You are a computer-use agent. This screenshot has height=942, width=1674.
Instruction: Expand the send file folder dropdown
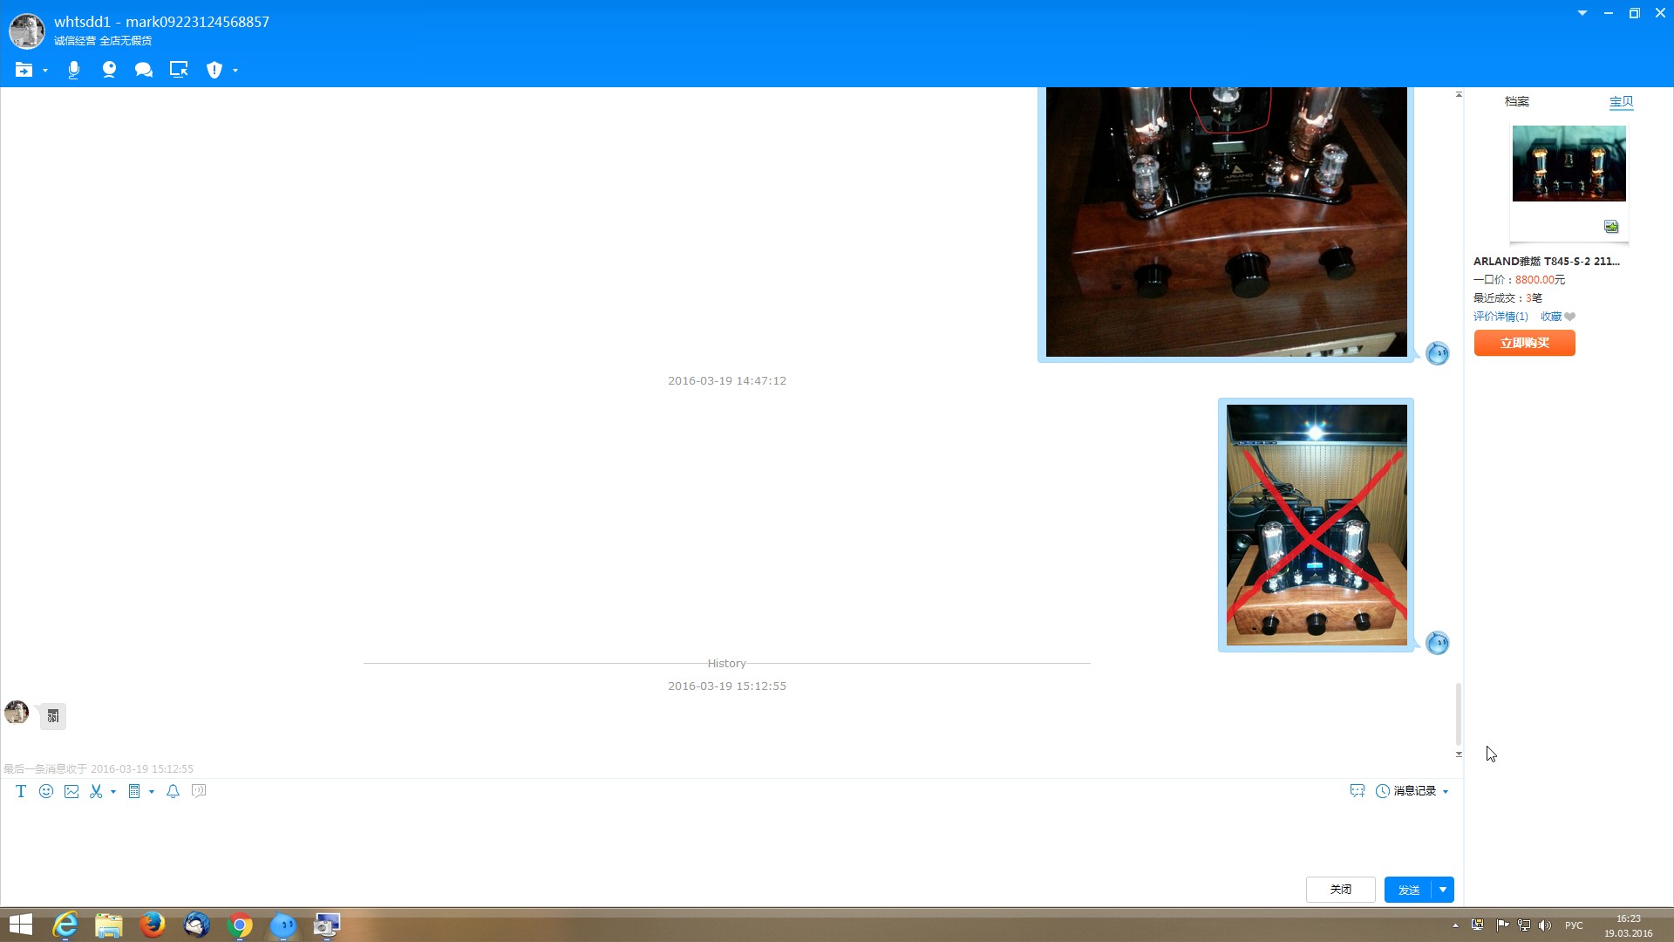pyautogui.click(x=45, y=71)
